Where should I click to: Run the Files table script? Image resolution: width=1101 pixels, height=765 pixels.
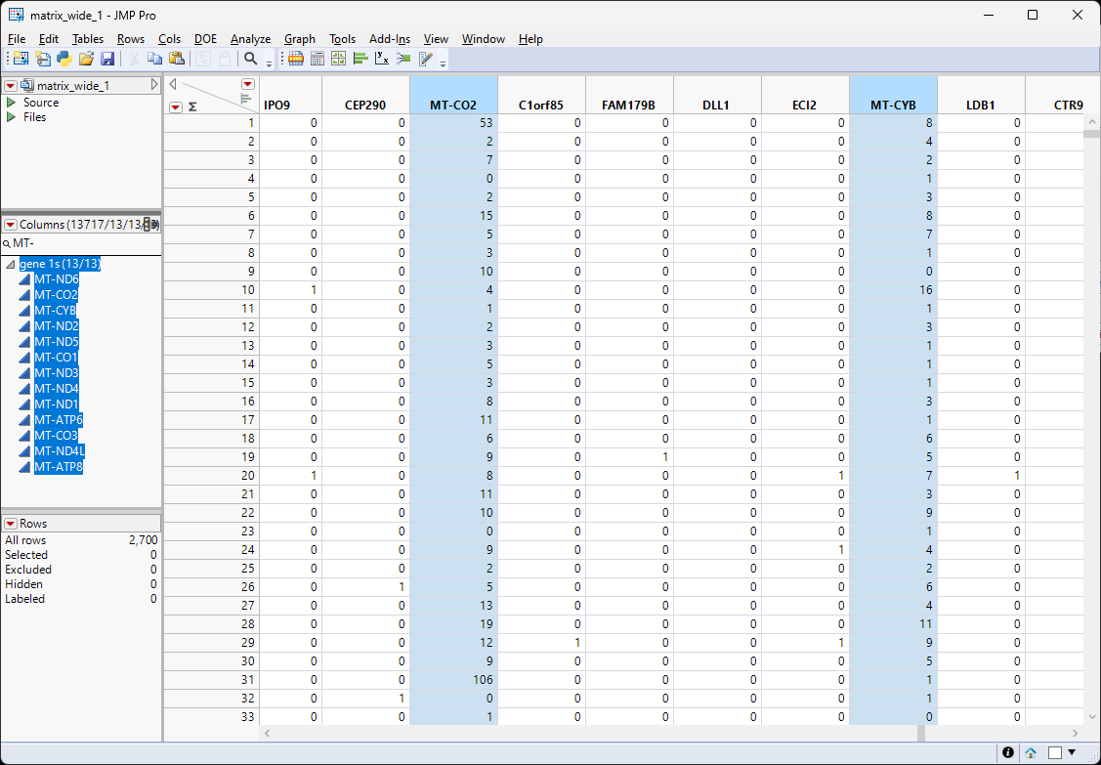pyautogui.click(x=12, y=117)
